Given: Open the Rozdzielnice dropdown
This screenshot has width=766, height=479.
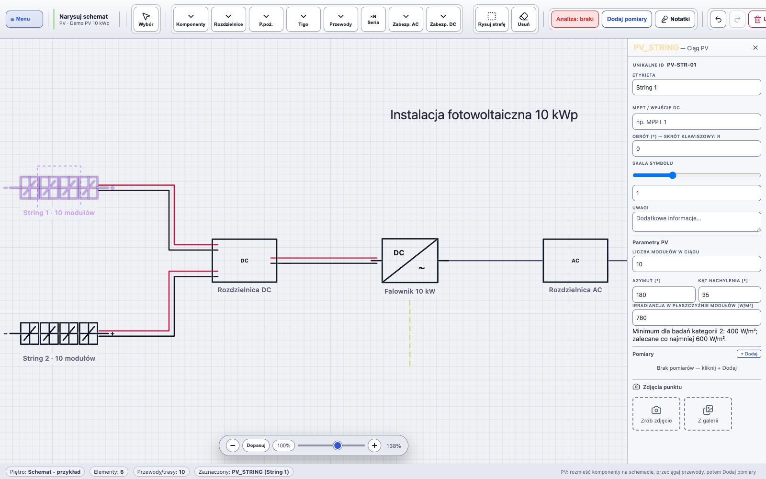Looking at the screenshot, I should tap(228, 19).
